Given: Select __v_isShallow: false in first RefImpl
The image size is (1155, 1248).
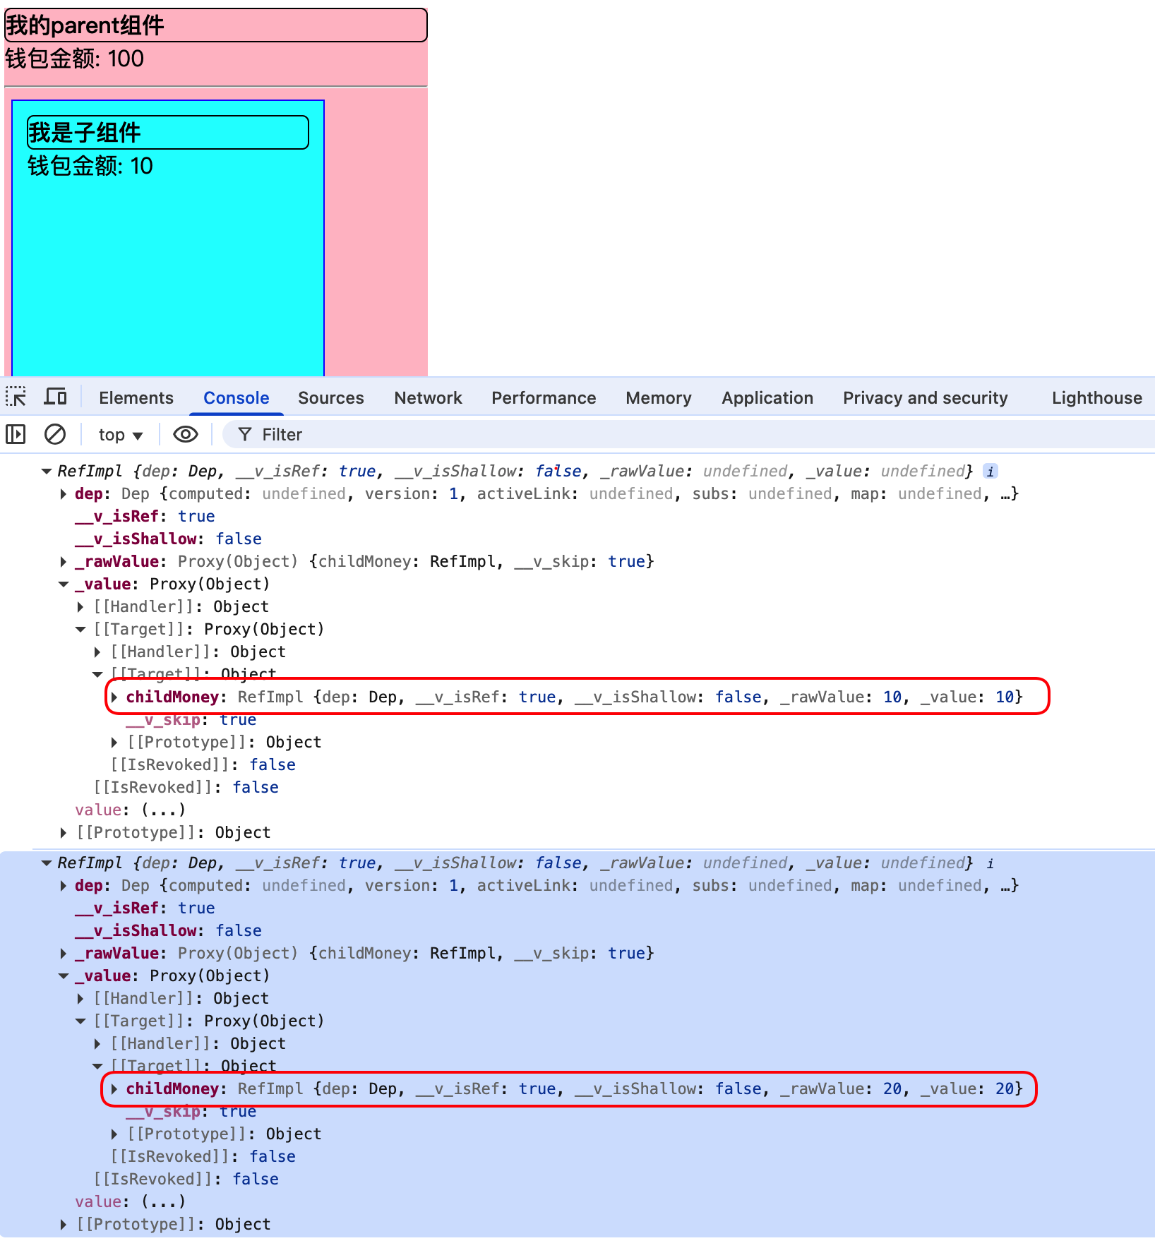Looking at the screenshot, I should coord(168,539).
